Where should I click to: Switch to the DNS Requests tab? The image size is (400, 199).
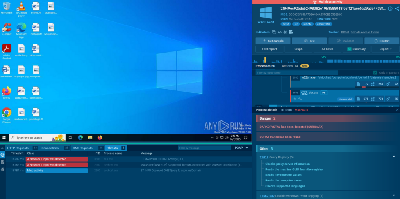[x=88, y=148]
